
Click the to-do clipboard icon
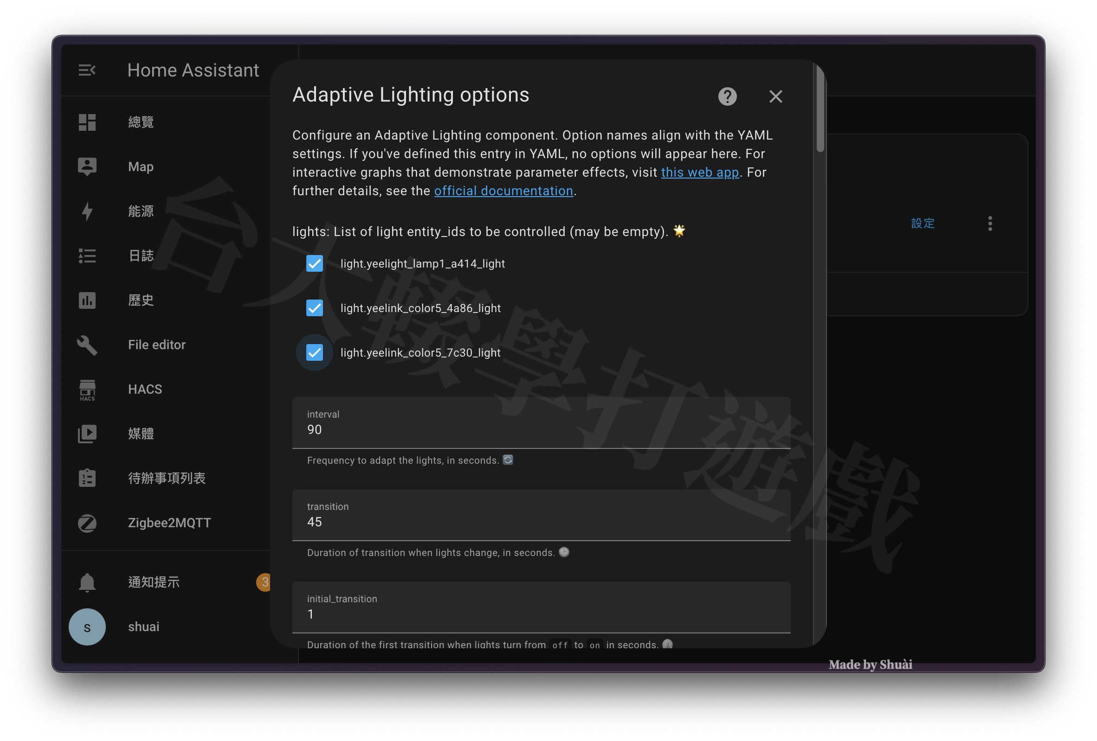coord(87,478)
